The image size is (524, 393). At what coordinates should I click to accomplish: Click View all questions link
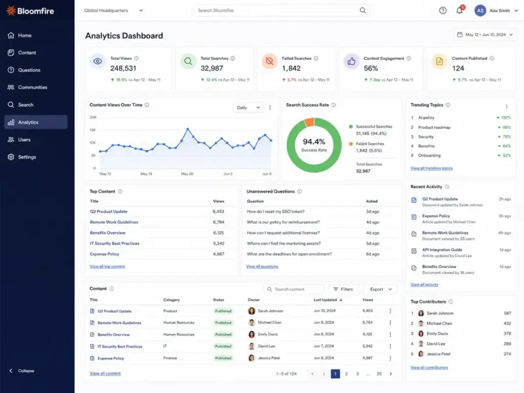(262, 267)
